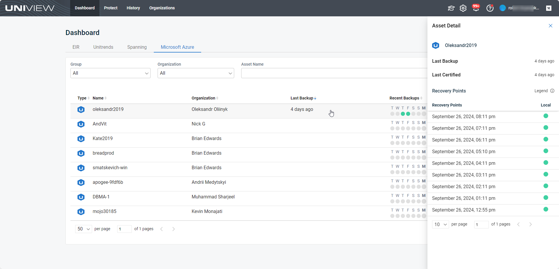Open the help question mark icon

coord(490,8)
